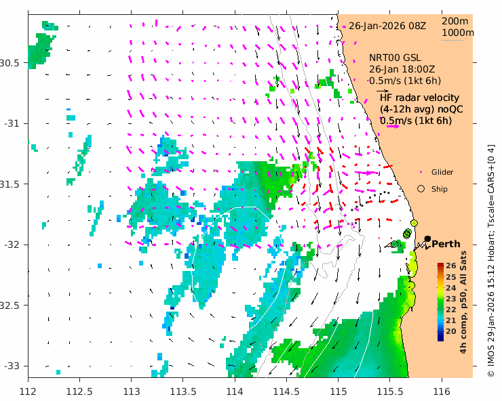
Task: Click longitude tick label 116
Action: point(442,392)
